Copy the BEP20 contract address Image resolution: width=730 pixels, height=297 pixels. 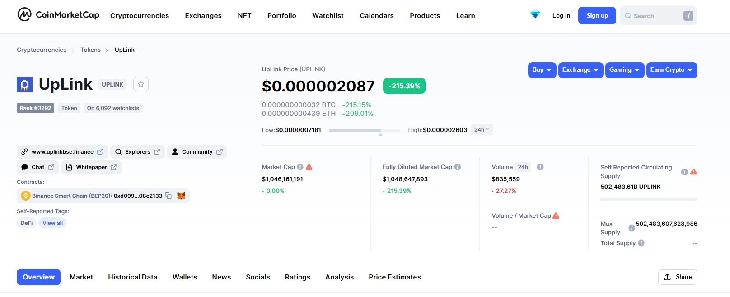(168, 196)
